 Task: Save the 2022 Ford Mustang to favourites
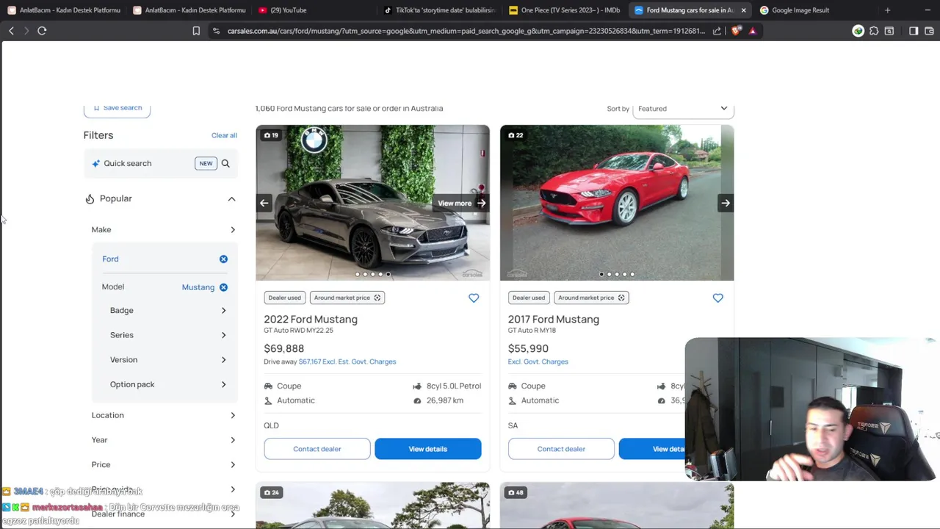(474, 298)
